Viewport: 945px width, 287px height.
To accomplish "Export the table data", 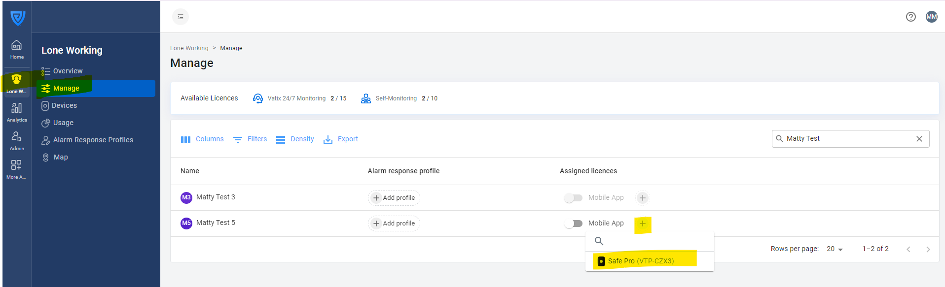I will (341, 139).
